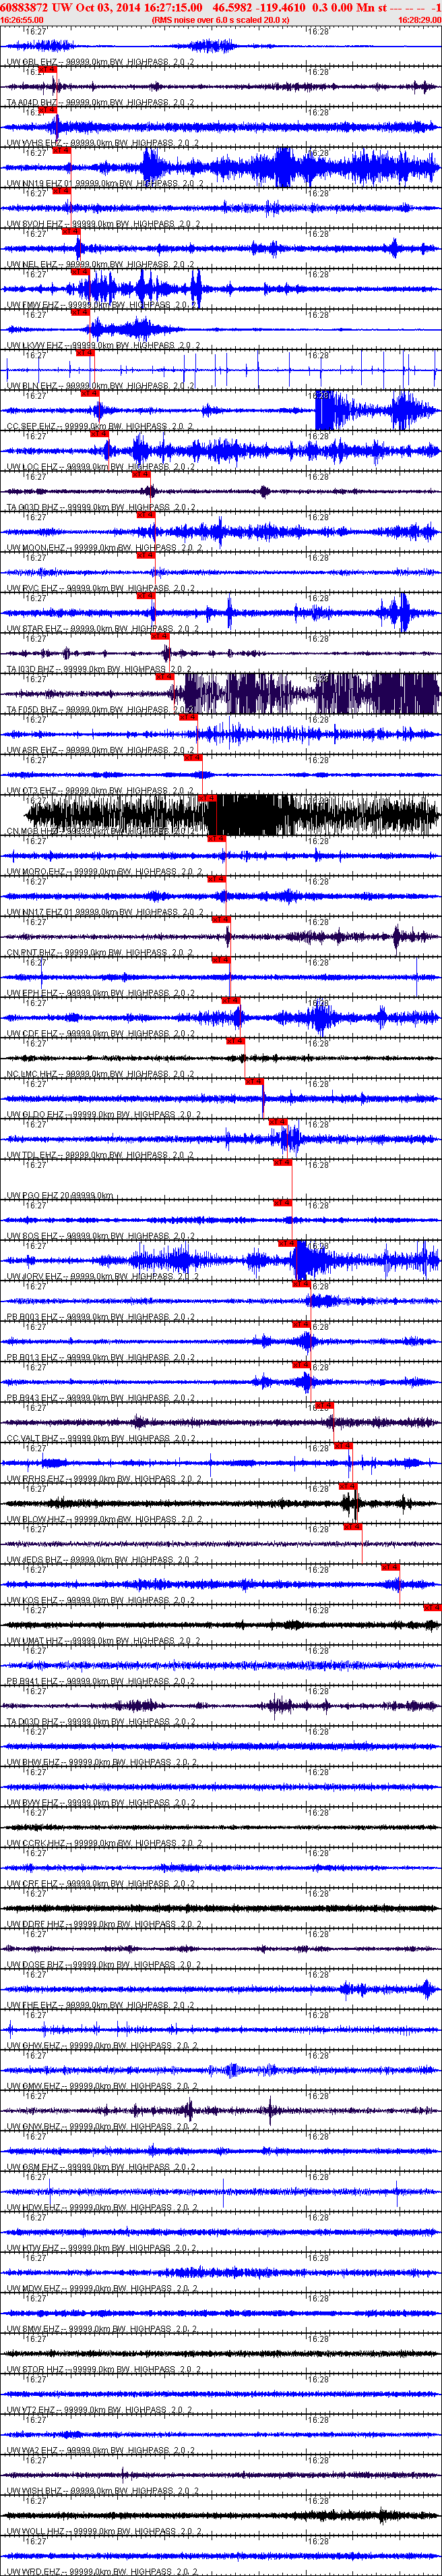
Task: Select the UW JEDS EHZ station label
Action: (103, 1560)
